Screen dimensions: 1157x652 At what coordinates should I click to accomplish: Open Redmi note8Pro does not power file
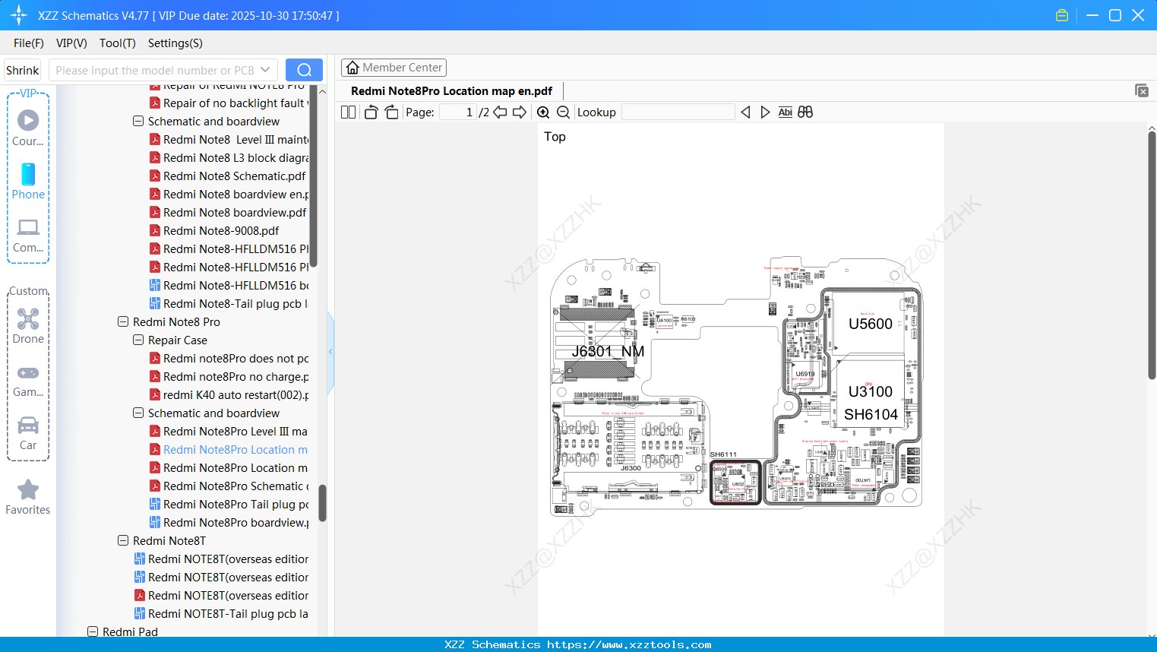coord(229,359)
